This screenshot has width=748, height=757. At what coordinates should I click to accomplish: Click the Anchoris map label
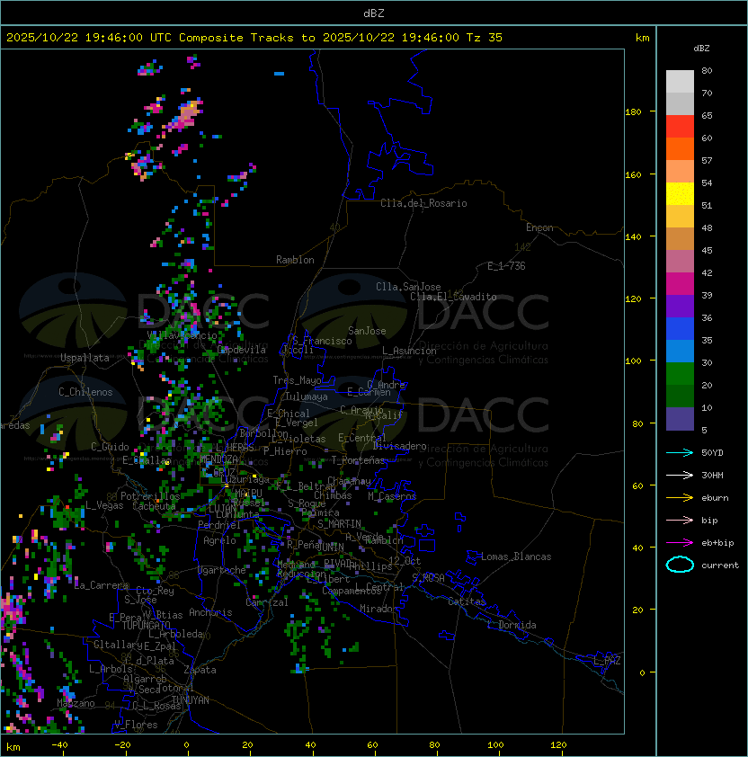click(210, 612)
